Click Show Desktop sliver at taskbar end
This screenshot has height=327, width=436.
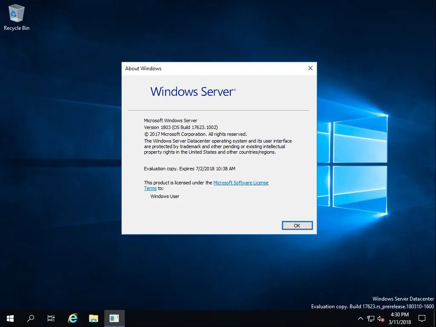[435, 318]
